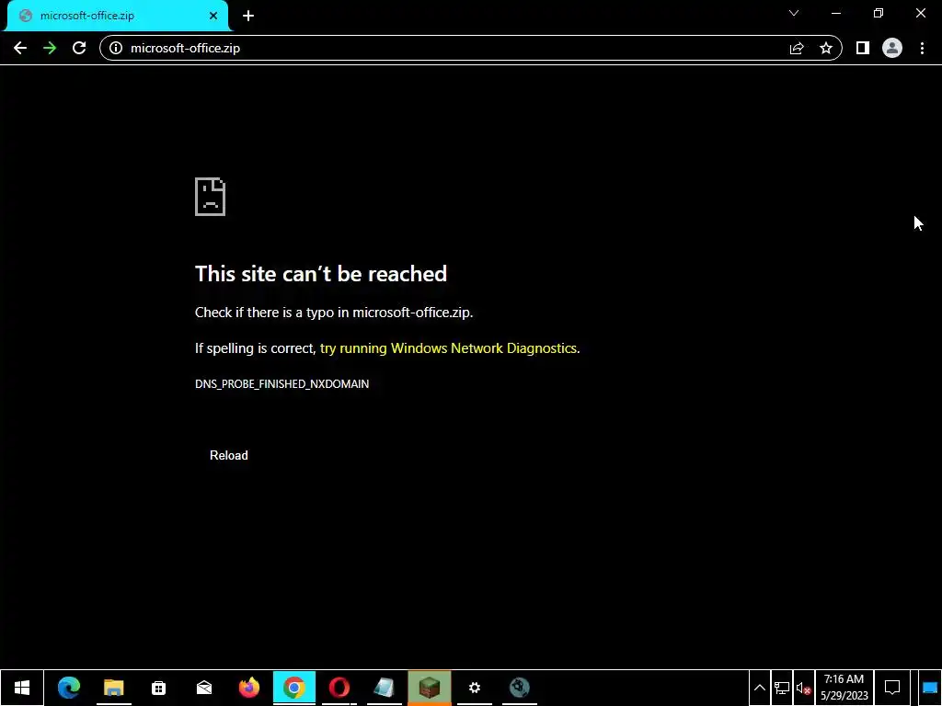The image size is (942, 706).
Task: Bookmark this tab with the star icon
Action: [826, 48]
